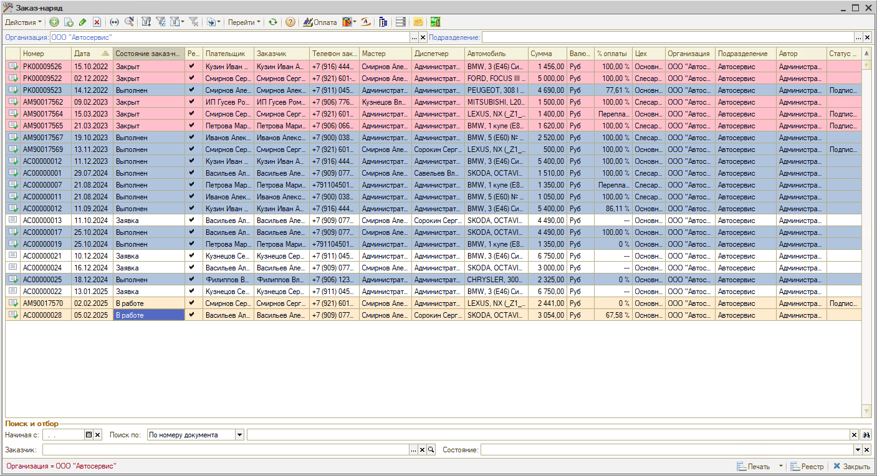Sort by the Номер column header
The height and width of the screenshot is (476, 877).
tap(46, 54)
